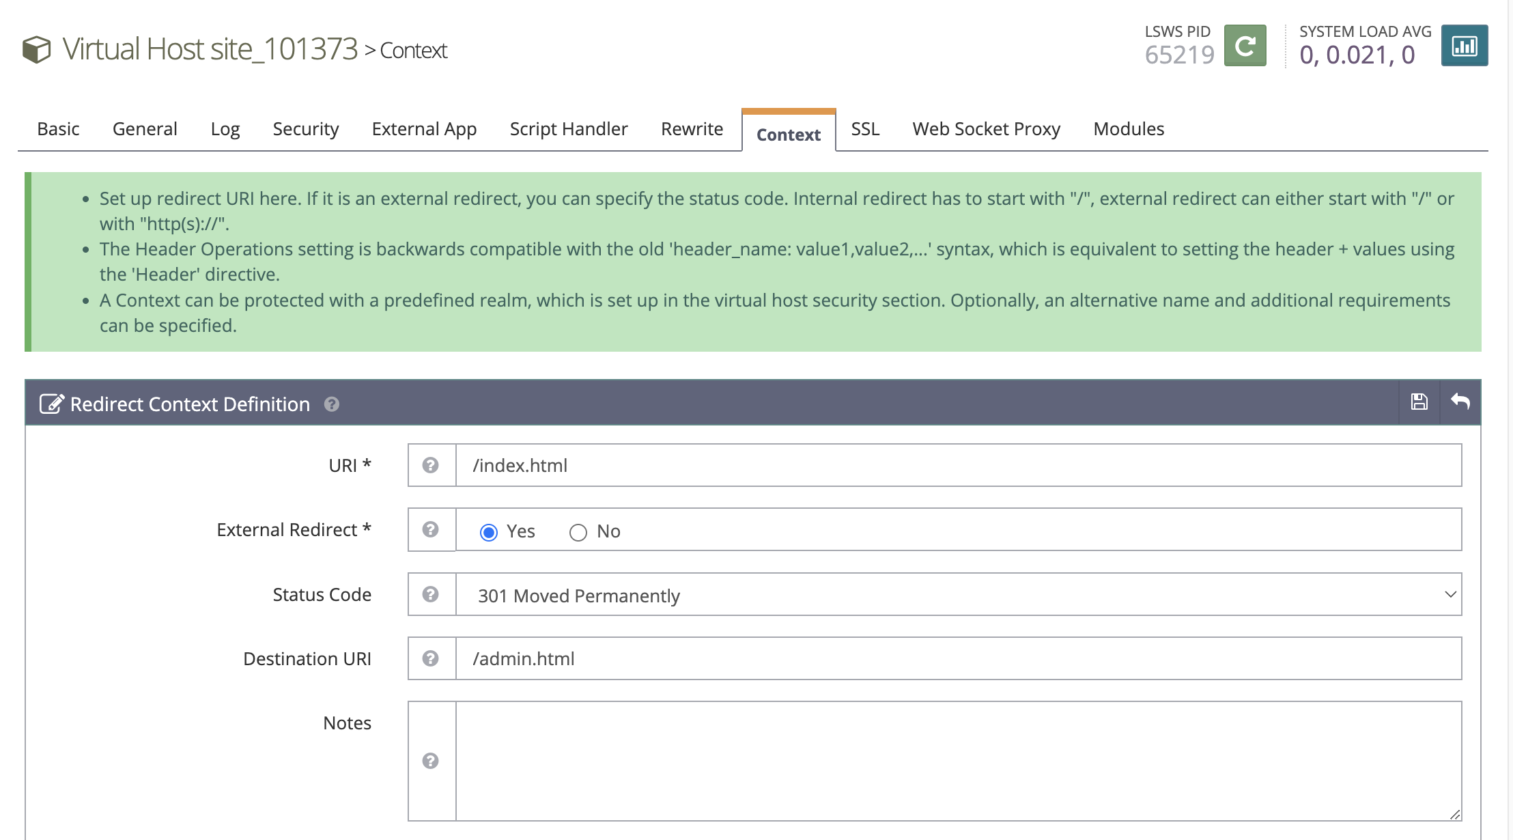Click the Notes field help icon
Image resolution: width=1513 pixels, height=840 pixels.
point(430,761)
